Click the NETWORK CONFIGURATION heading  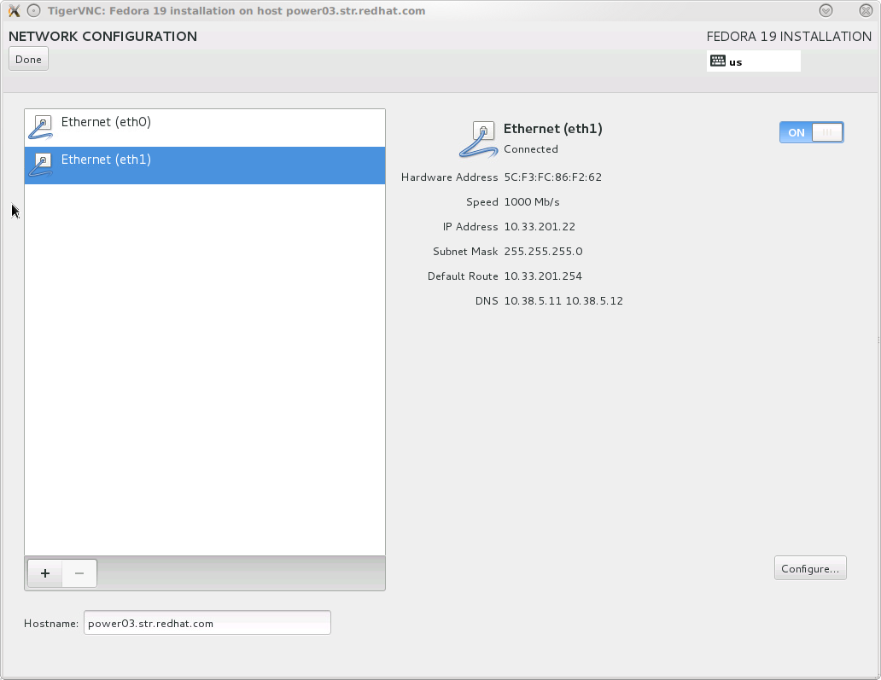pyautogui.click(x=102, y=37)
